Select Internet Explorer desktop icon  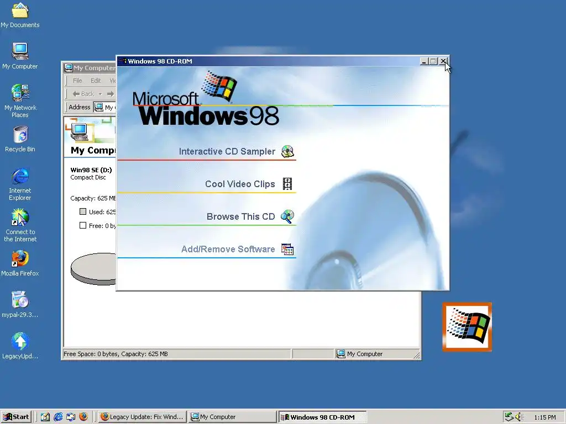coord(20,184)
